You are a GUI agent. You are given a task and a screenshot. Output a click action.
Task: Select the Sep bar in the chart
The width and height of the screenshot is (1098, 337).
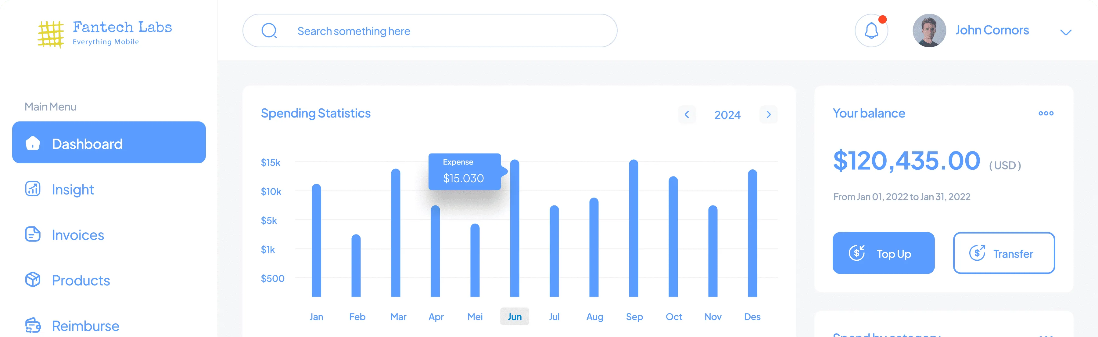(x=633, y=228)
